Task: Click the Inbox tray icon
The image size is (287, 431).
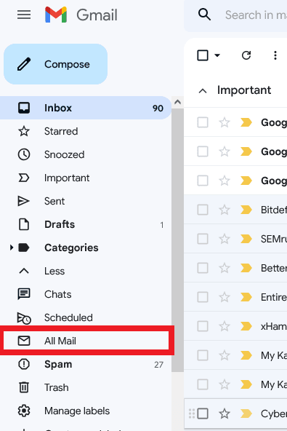Action: click(24, 108)
